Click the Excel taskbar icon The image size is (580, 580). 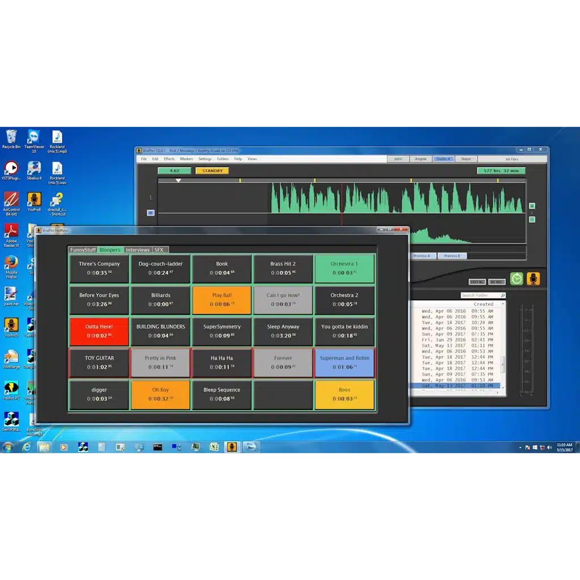pyautogui.click(x=214, y=447)
